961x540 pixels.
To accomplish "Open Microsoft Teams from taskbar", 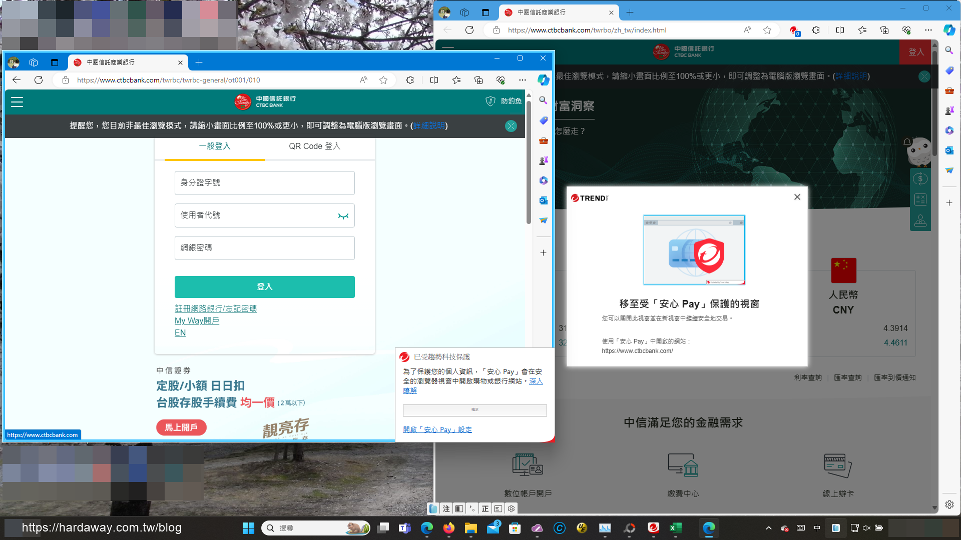I will coord(404,528).
